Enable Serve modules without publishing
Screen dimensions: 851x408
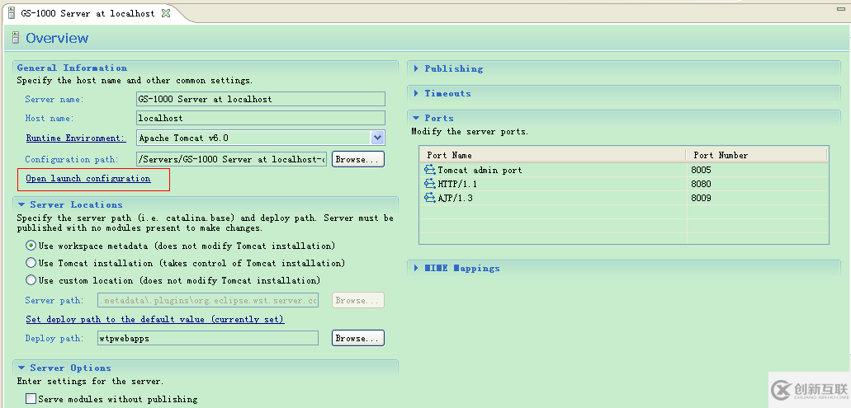(x=31, y=399)
